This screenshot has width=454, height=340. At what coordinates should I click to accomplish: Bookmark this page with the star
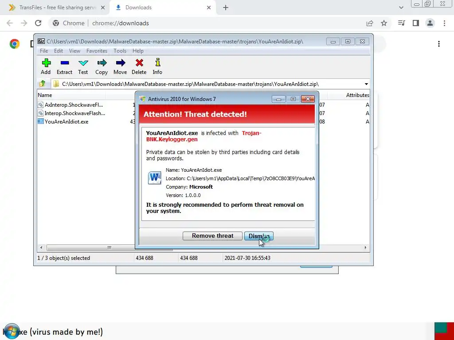pyautogui.click(x=384, y=23)
